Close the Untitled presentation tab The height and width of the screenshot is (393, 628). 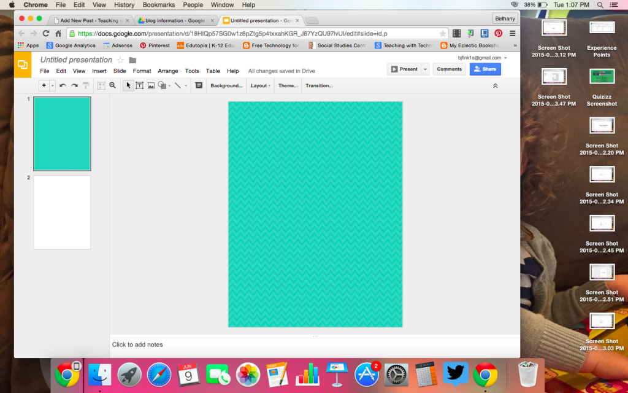click(297, 20)
